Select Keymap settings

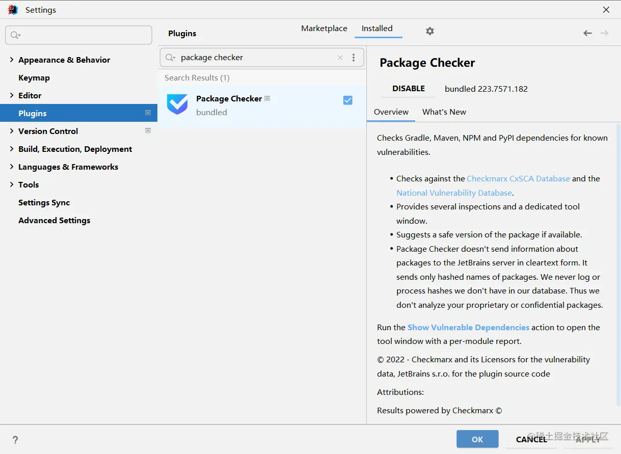(34, 77)
